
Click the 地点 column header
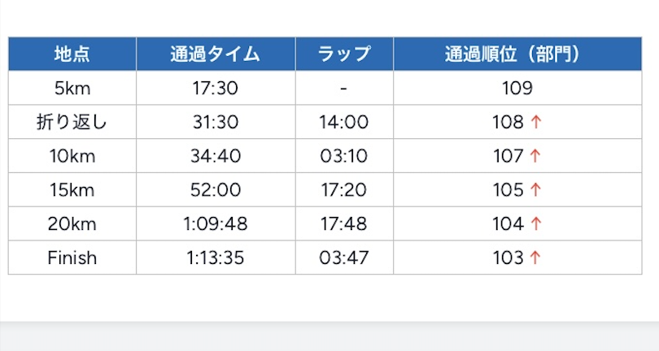[72, 54]
